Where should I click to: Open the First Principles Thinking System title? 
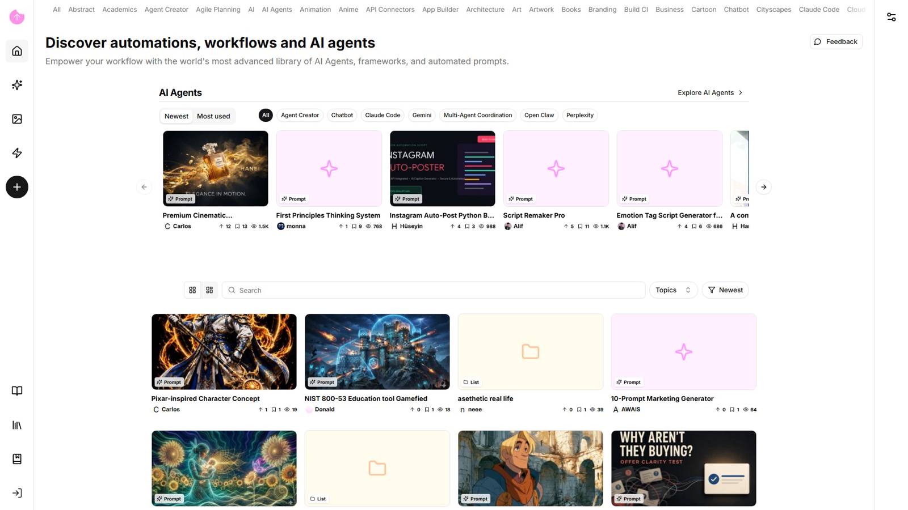click(x=328, y=215)
